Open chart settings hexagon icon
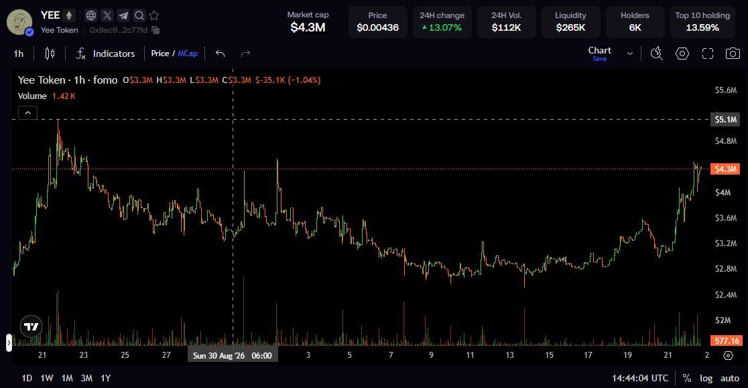The image size is (748, 388). coord(682,54)
